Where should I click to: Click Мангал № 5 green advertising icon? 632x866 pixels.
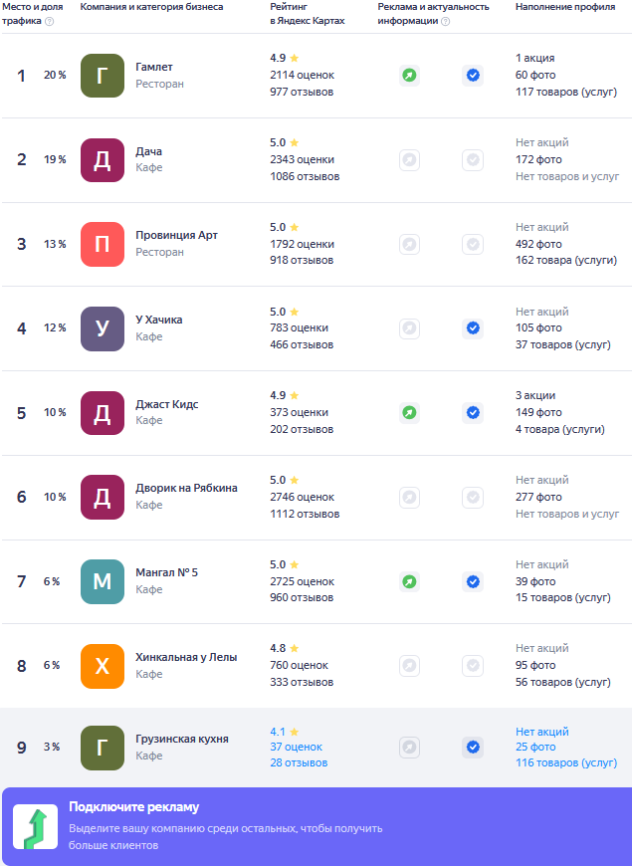coord(409,581)
